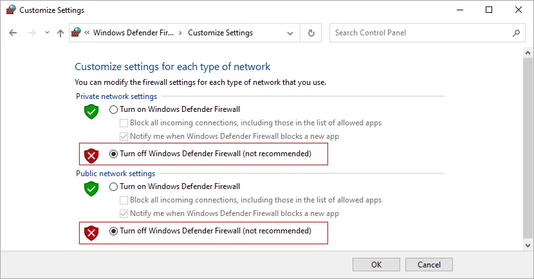Select Turn off Firewall for Private network
534x279 pixels.
click(113, 154)
